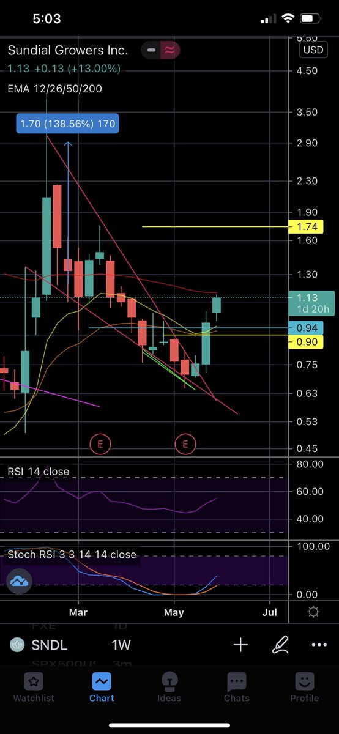Screen dimensions: 339x734
Task: Tap the blue cloud sync icon
Action: click(19, 580)
